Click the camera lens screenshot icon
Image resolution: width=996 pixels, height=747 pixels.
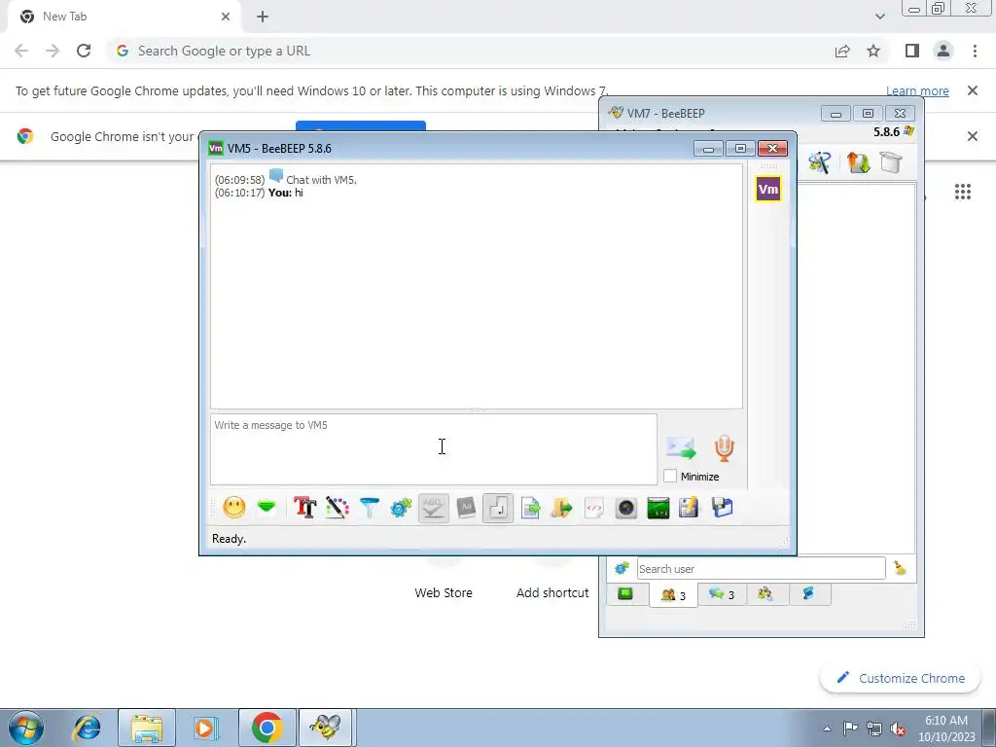coord(626,508)
